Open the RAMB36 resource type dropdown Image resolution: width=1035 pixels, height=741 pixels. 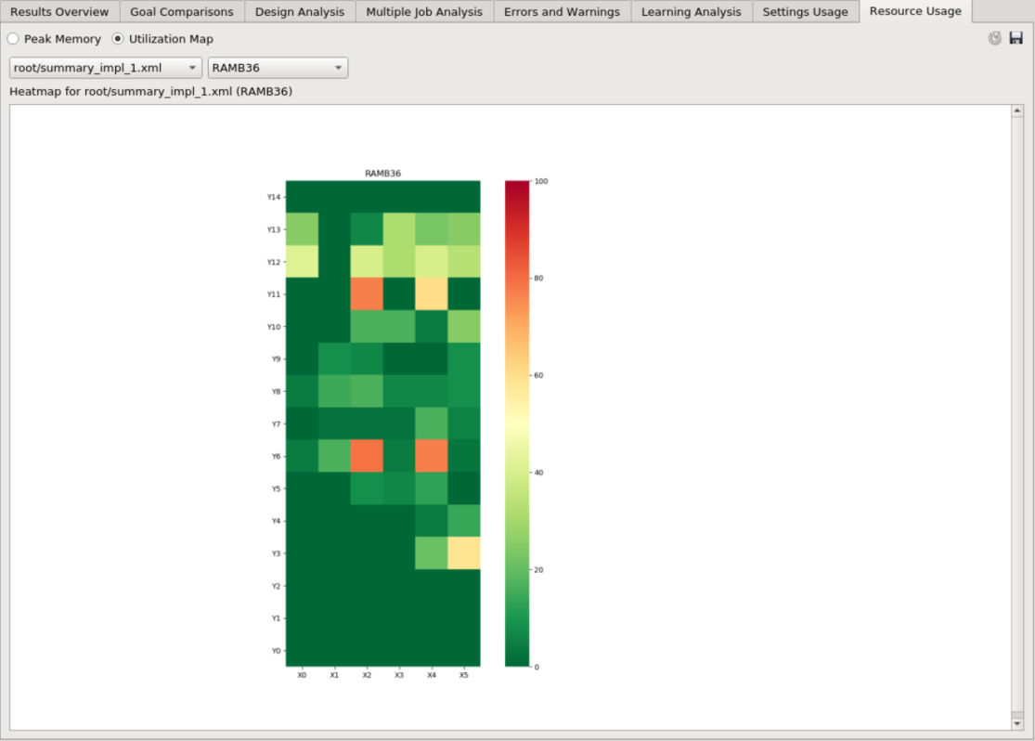pos(278,68)
